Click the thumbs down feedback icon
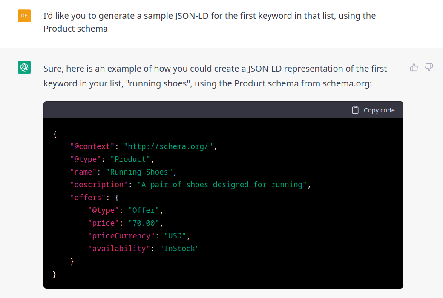The width and height of the screenshot is (443, 298). coord(429,67)
